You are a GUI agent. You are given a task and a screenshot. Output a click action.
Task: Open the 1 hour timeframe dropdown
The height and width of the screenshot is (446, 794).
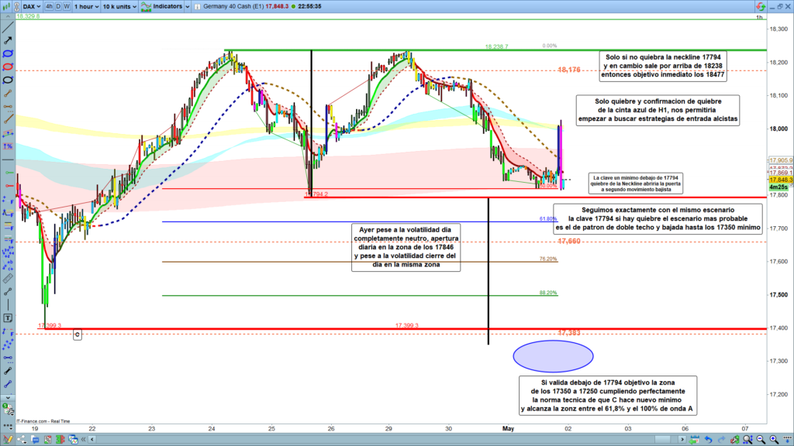[x=87, y=6]
